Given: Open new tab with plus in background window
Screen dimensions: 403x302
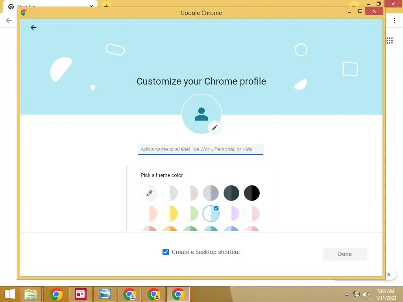Looking at the screenshot, I should [106, 5].
